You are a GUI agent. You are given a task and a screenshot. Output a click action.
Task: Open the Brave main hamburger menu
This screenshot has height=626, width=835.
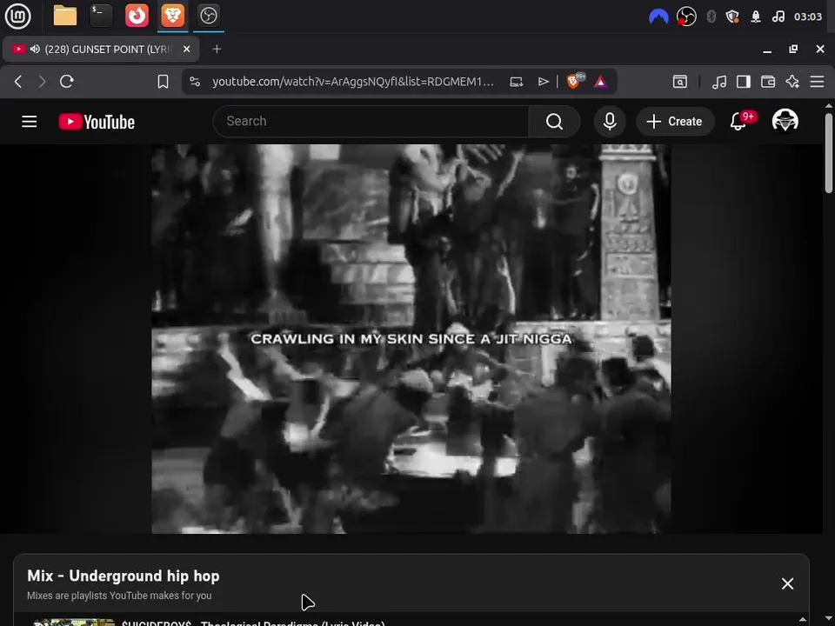(x=817, y=82)
